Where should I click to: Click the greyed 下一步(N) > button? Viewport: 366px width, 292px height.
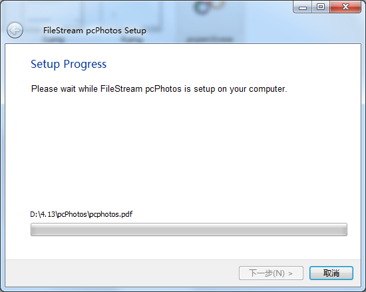[x=271, y=273]
